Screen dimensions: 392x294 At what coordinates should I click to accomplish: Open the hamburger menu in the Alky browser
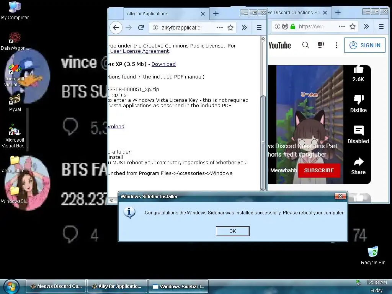259,28
